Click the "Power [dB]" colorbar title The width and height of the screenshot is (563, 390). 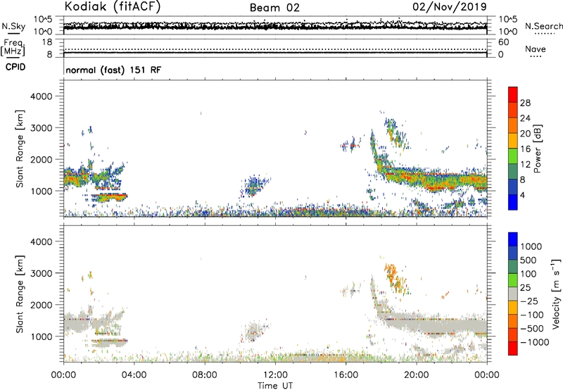pyautogui.click(x=537, y=149)
